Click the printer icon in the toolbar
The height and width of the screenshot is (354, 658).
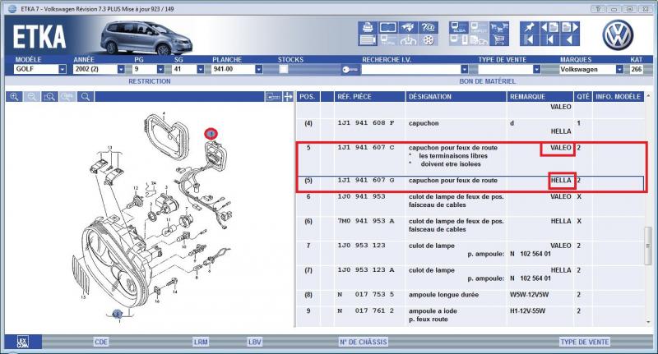[368, 27]
